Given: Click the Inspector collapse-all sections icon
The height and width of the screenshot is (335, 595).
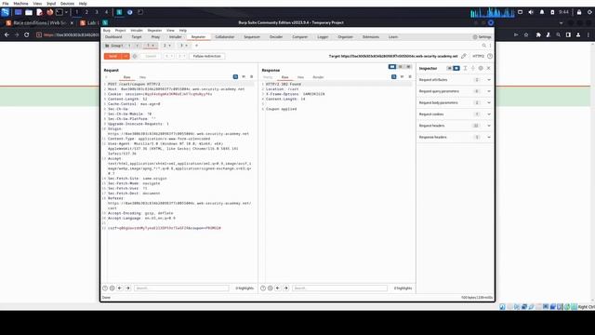Looking at the screenshot, I should coord(473,68).
